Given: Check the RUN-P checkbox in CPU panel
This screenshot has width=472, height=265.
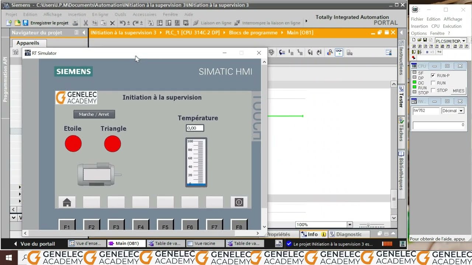Looking at the screenshot, I should pyautogui.click(x=433, y=75).
